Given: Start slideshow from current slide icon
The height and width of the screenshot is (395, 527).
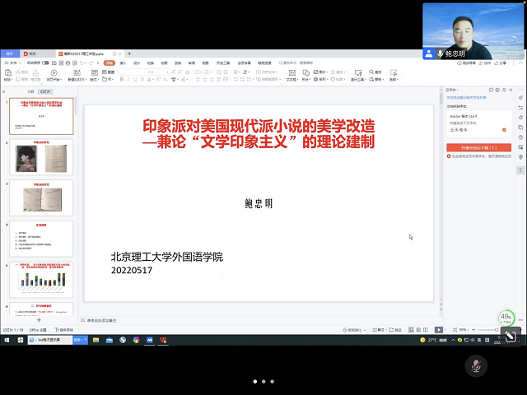Looking at the screenshot, I should (54, 72).
